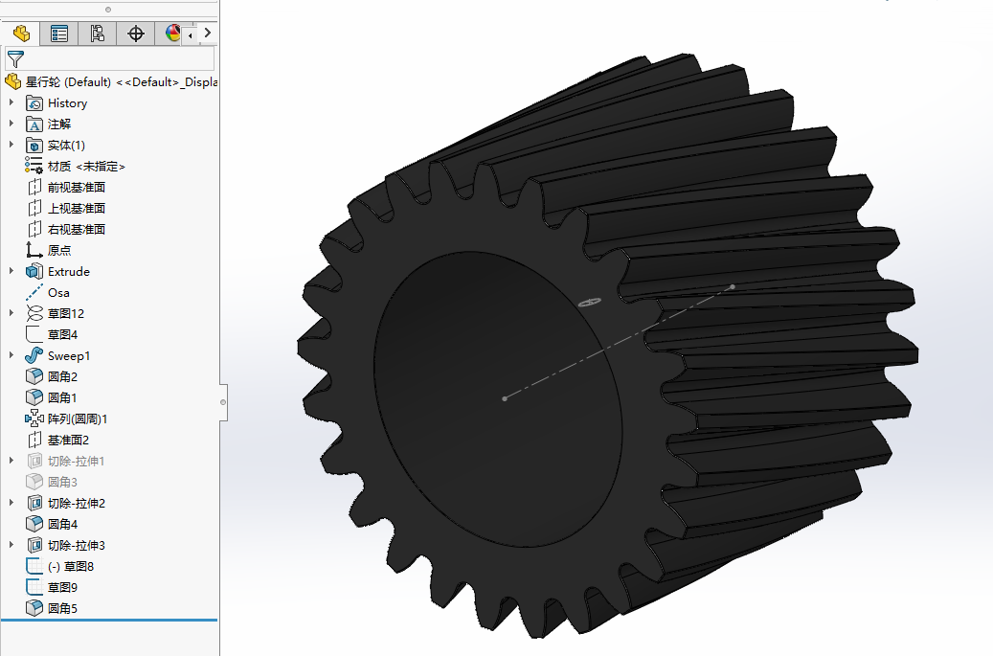
Task: Select the (-) 草图8 sketch icon
Action: point(34,566)
